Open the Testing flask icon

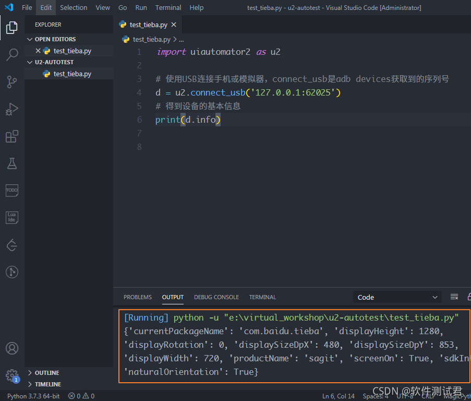pos(11,163)
